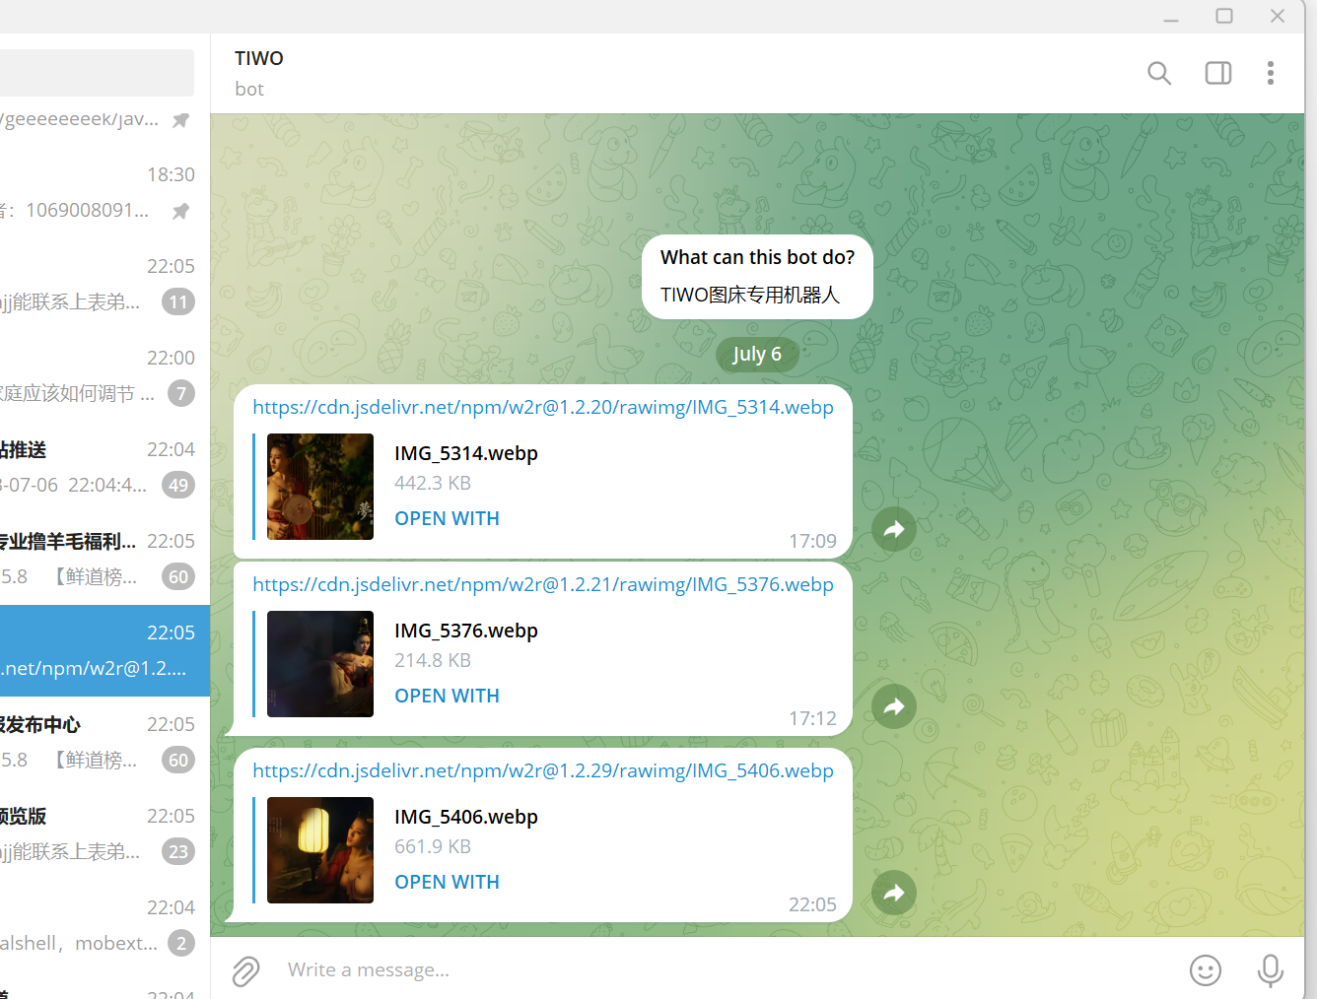
Task: Open the IMG_5376.webp thumbnail preview
Action: (x=320, y=664)
